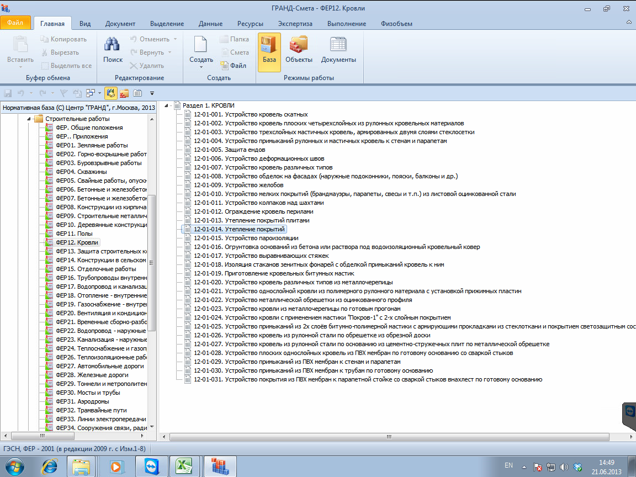Open the quick access toolbar customize dropdown

point(152,93)
